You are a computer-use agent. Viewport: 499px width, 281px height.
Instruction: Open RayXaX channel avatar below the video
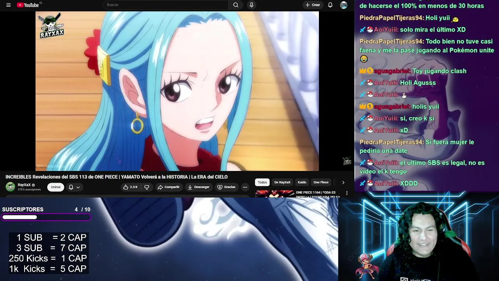point(11,187)
